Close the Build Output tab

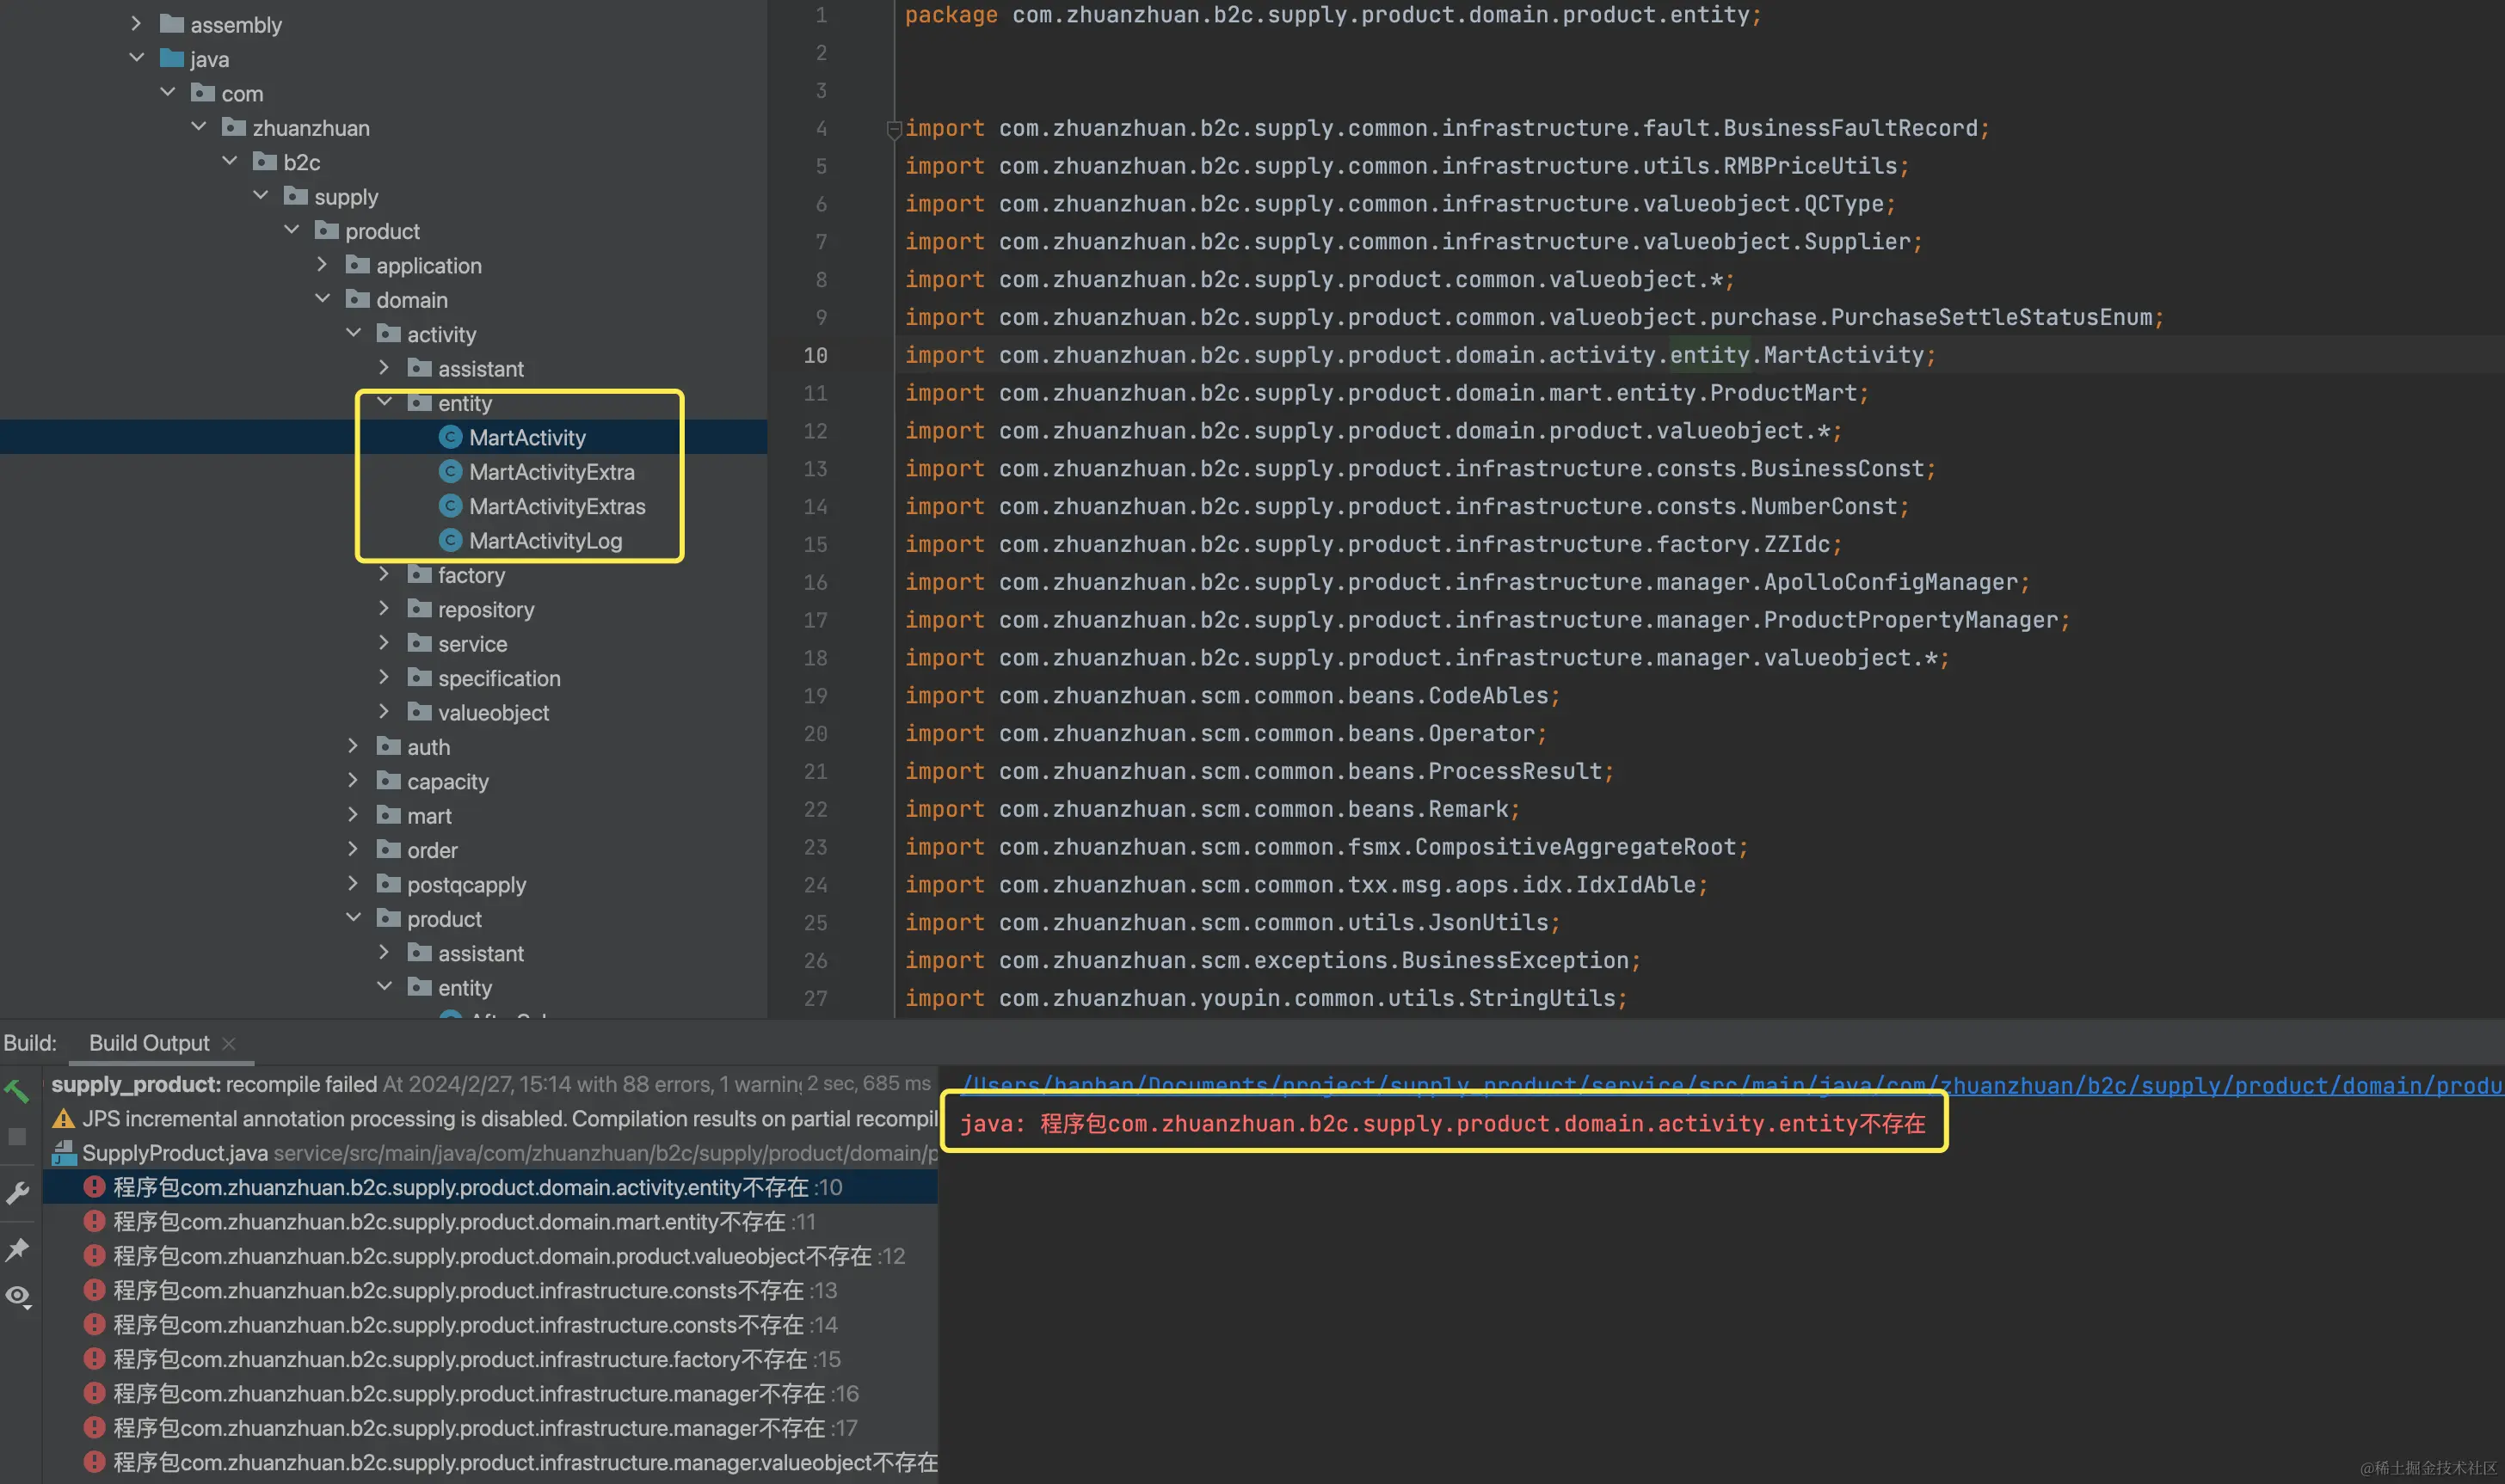(x=229, y=1043)
